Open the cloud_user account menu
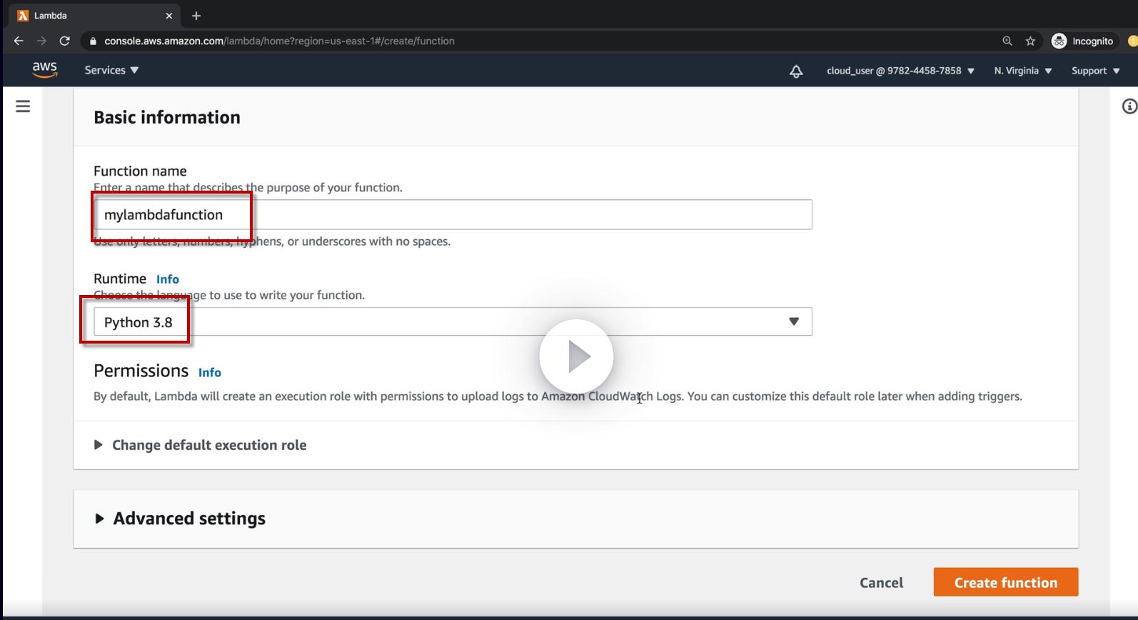This screenshot has height=620, width=1138. [900, 71]
